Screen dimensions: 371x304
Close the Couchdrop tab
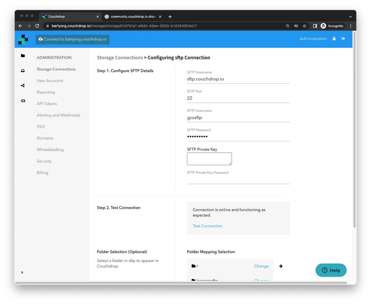pos(98,17)
